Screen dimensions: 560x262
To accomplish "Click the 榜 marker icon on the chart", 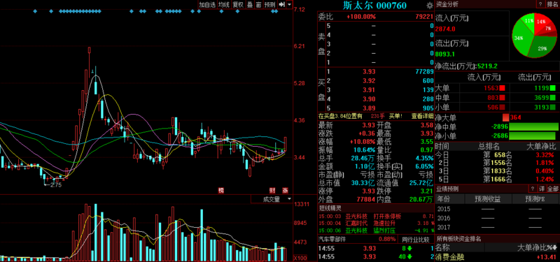I will point(220,190).
